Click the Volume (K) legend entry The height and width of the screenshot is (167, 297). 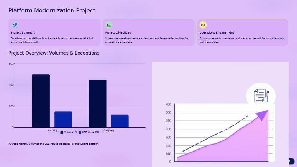[x=68, y=132]
